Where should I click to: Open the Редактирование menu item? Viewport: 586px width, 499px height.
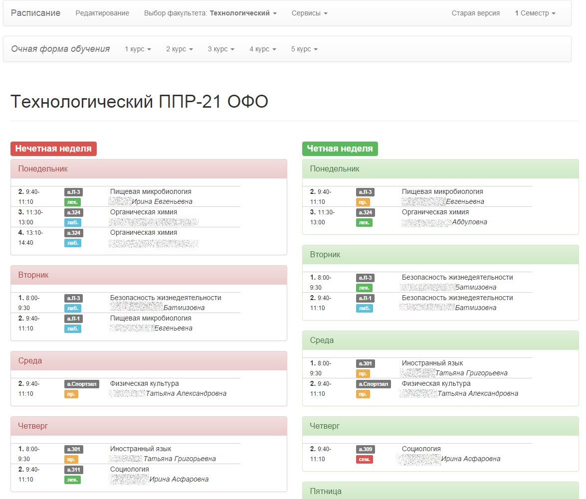102,13
